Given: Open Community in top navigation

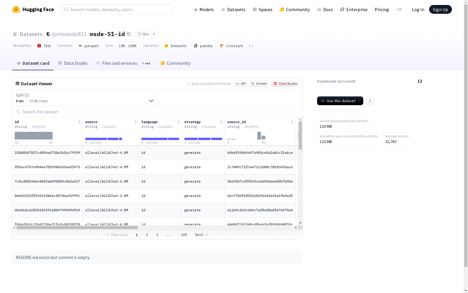Looking at the screenshot, I should click(295, 9).
